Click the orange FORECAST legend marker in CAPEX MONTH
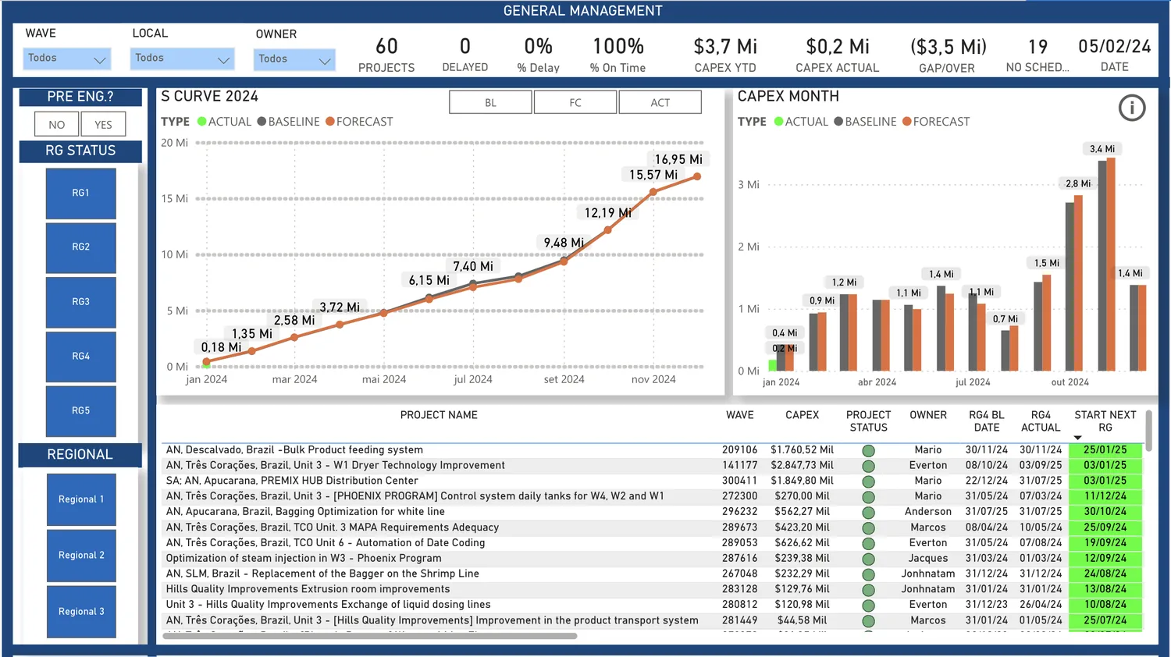Screen dimensions: 1171x657 [x=907, y=122]
